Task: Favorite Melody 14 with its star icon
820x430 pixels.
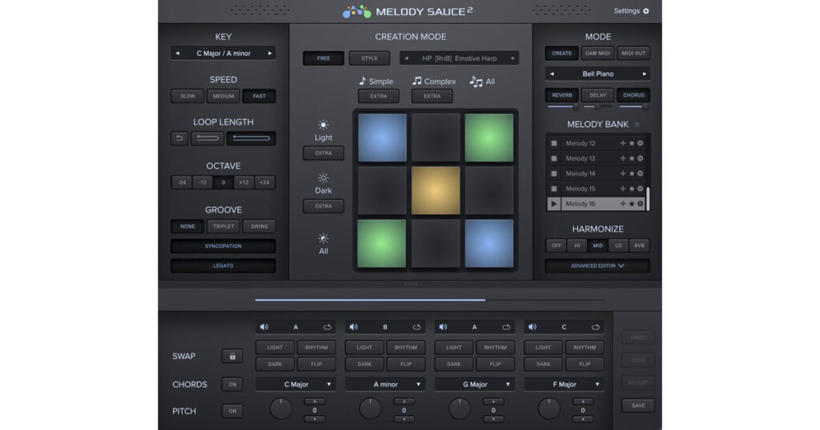Action: click(631, 173)
